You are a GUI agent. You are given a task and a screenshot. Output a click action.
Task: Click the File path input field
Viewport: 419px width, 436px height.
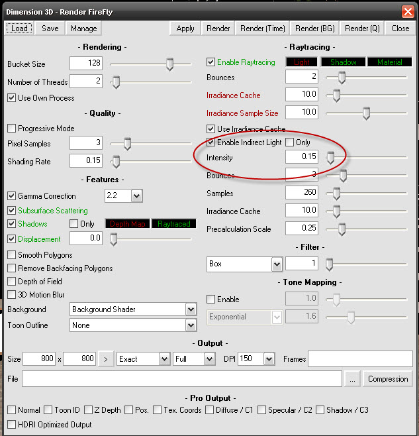pos(182,378)
